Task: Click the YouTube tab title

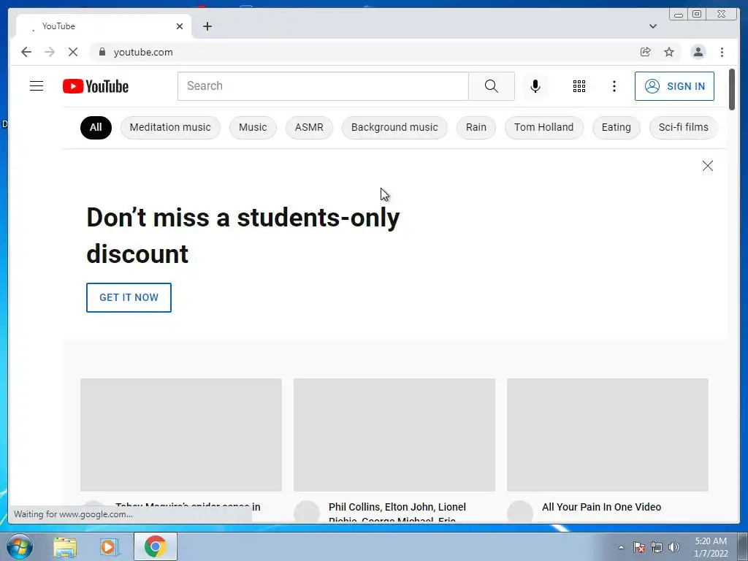Action: (x=58, y=26)
